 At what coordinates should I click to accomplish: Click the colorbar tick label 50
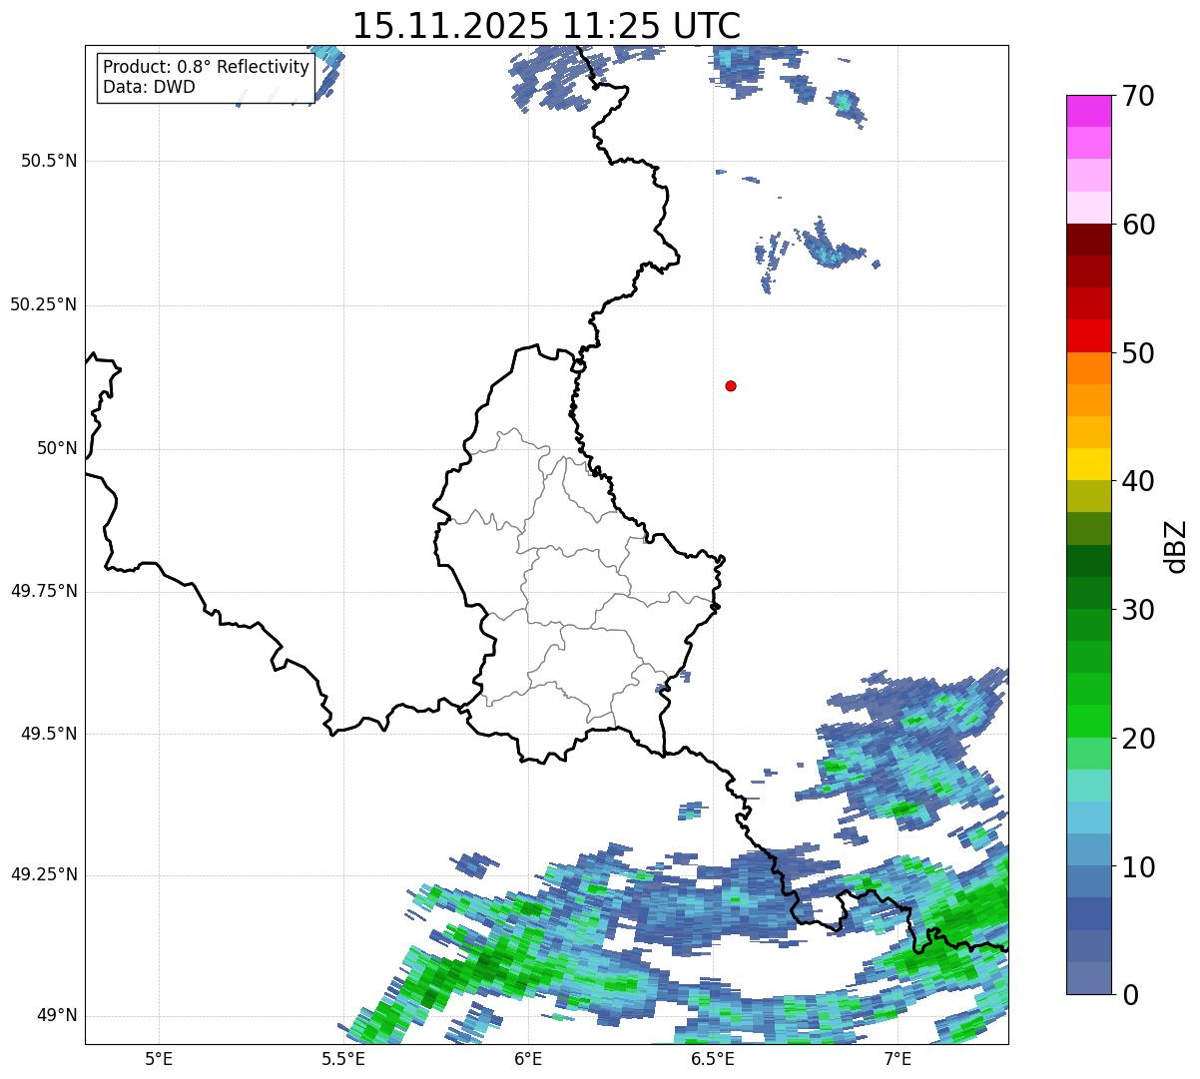[1138, 353]
